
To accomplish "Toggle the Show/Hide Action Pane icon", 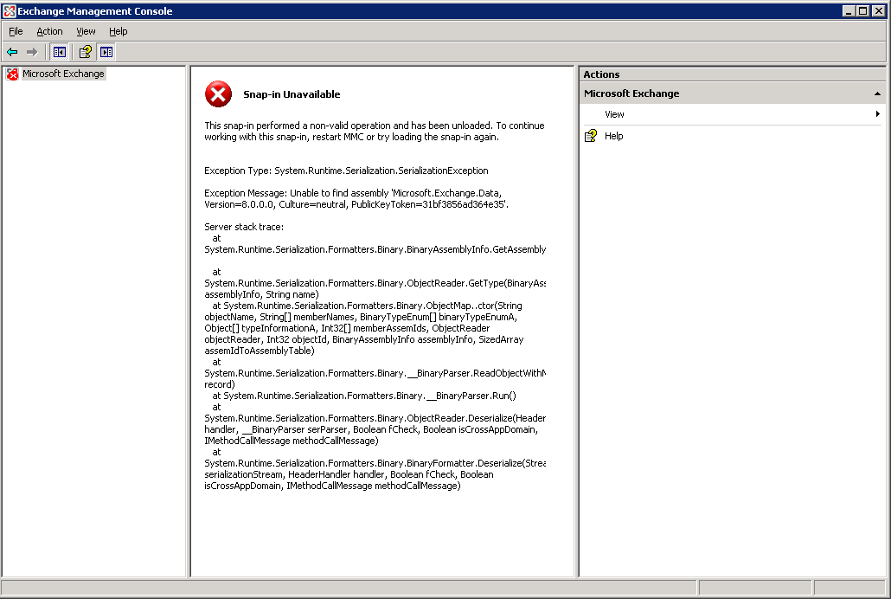I will [x=106, y=52].
